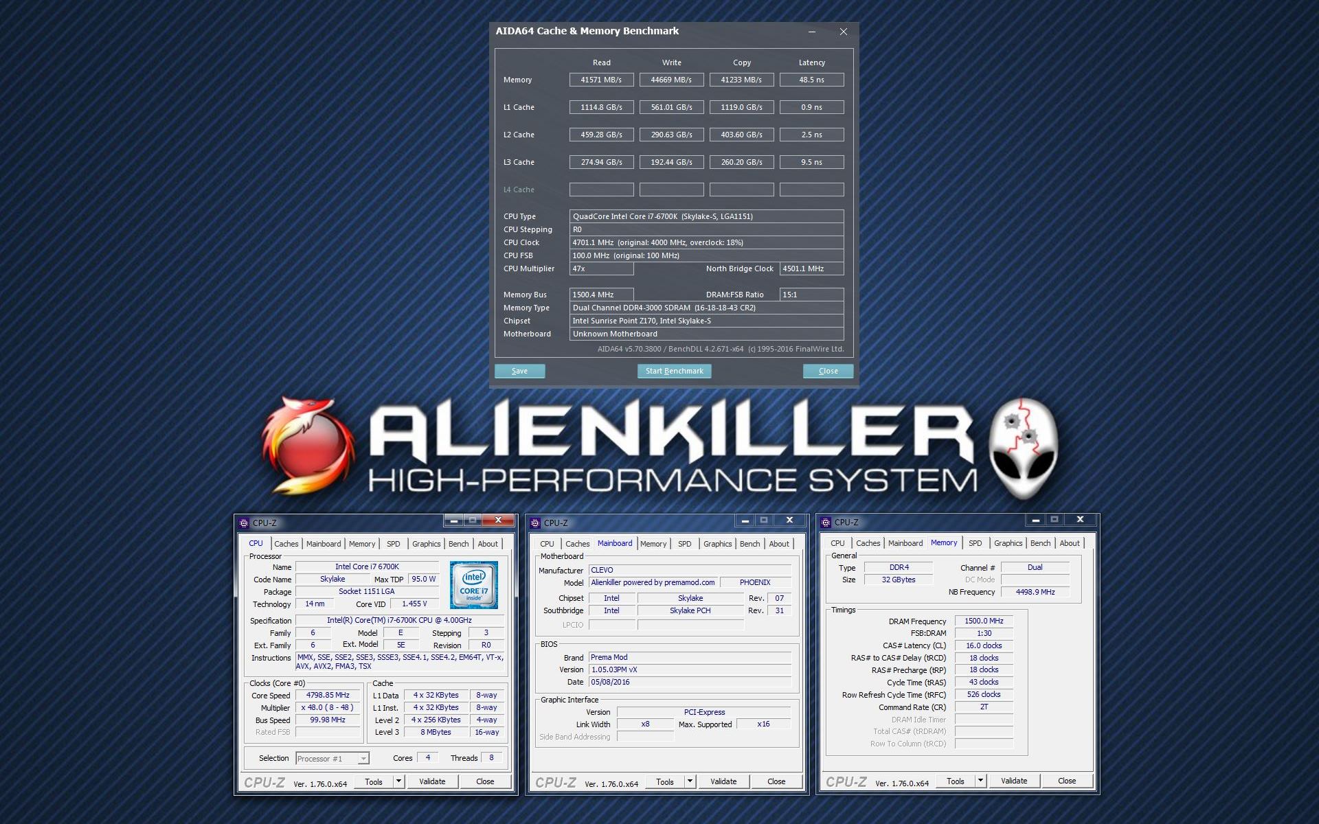Open About tab in Memory CPU-Z window
The image size is (1319, 824).
tap(1070, 543)
